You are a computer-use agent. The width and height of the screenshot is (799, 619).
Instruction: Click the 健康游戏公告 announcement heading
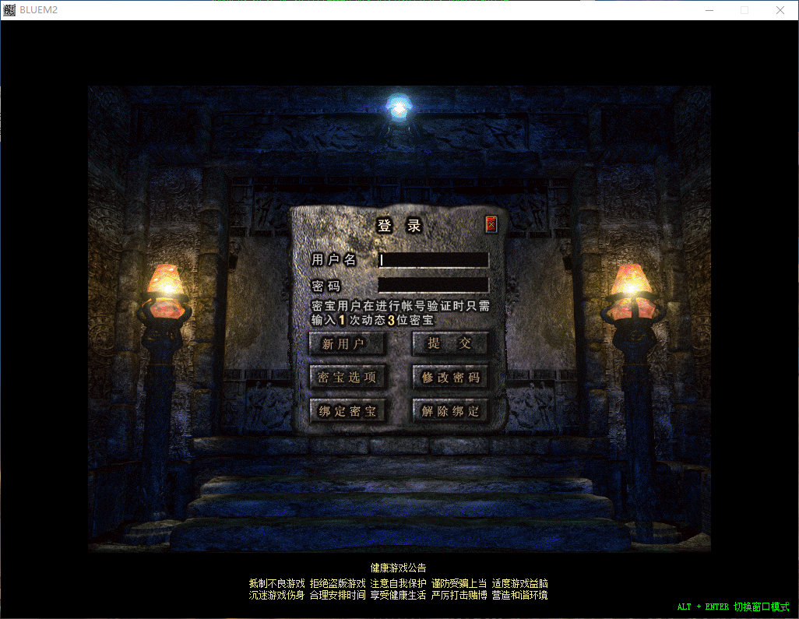pyautogui.click(x=399, y=568)
